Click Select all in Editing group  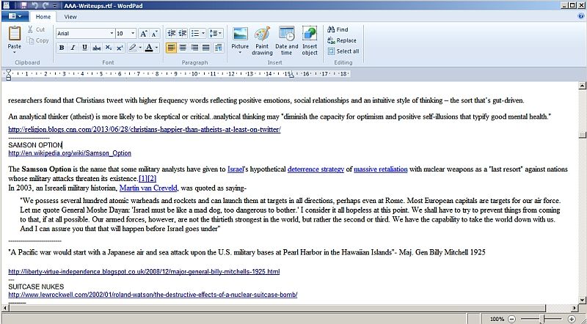coord(343,51)
